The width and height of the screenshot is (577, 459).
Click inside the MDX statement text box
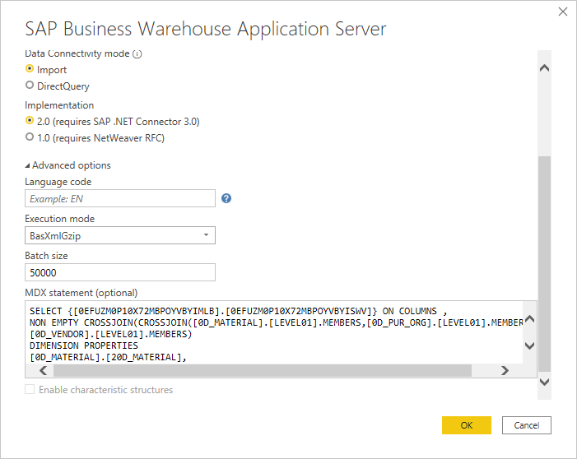tap(274, 333)
